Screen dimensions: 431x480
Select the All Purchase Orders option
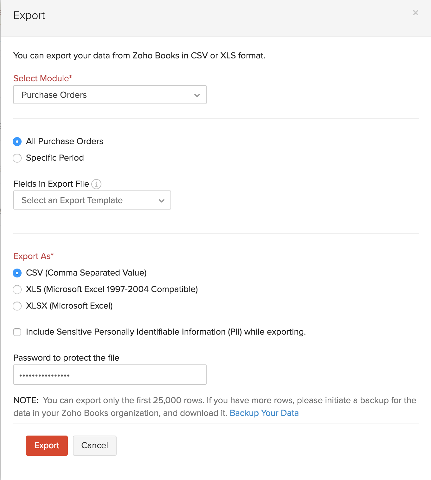point(17,141)
